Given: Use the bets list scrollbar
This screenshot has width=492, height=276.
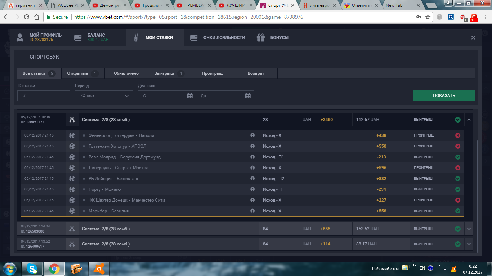Looking at the screenshot, I should tap(477, 196).
